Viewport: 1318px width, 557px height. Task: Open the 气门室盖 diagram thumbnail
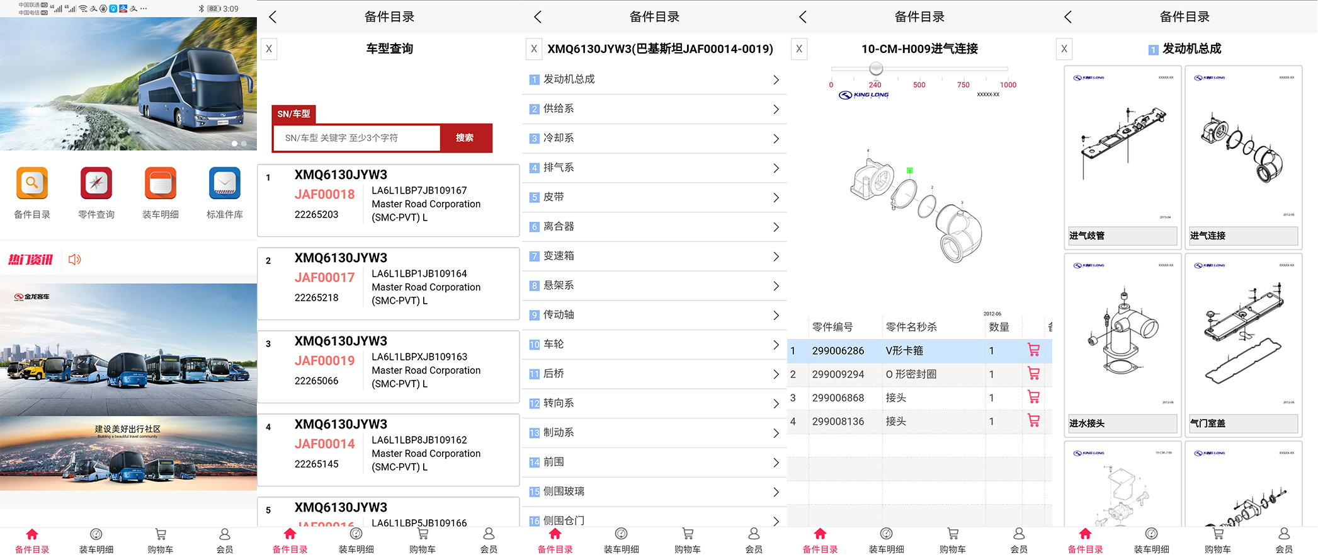(x=1244, y=345)
